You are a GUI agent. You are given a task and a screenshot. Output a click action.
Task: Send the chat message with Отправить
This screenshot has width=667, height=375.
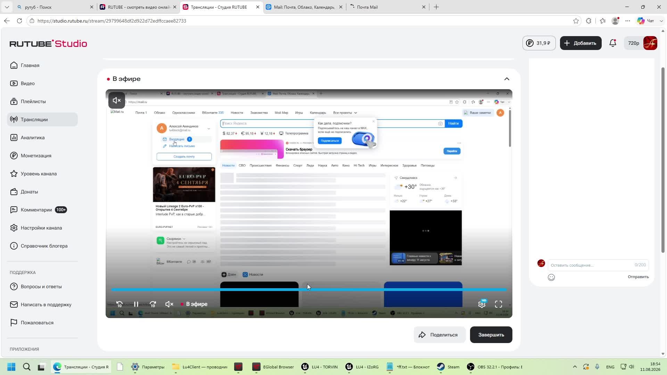(638, 277)
